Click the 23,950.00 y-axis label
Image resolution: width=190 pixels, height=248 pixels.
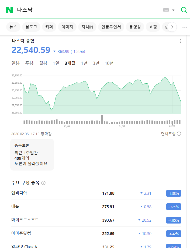pos(17,75)
